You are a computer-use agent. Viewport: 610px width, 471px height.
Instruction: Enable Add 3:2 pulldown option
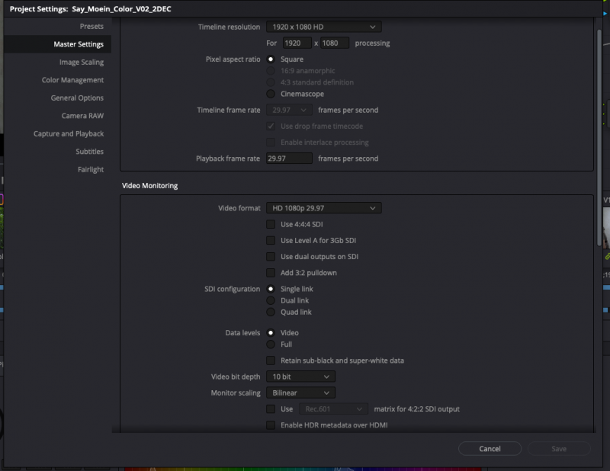[271, 273]
